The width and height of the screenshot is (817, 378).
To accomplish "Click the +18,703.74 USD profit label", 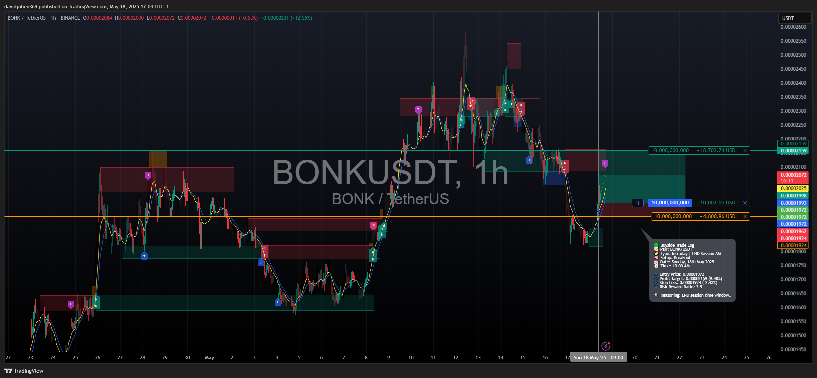I will (716, 151).
